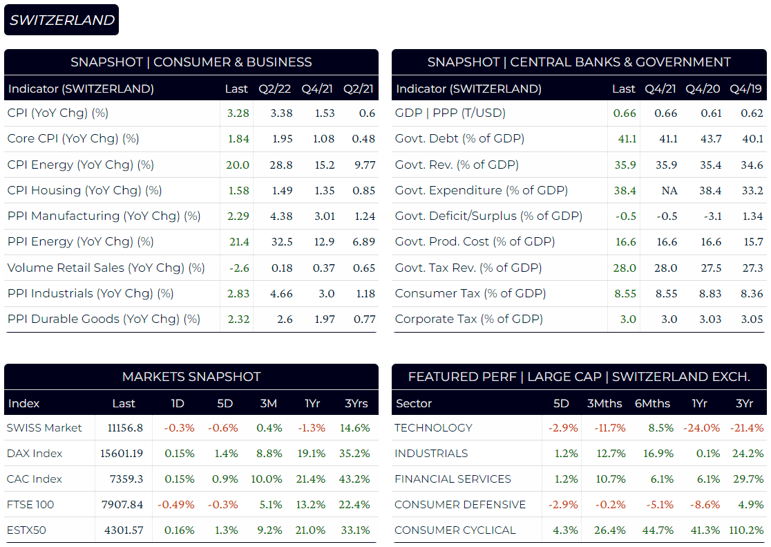Click the Corporate Tax (% of GDP) row
Viewport: 771px width, 547px height.
point(579,319)
